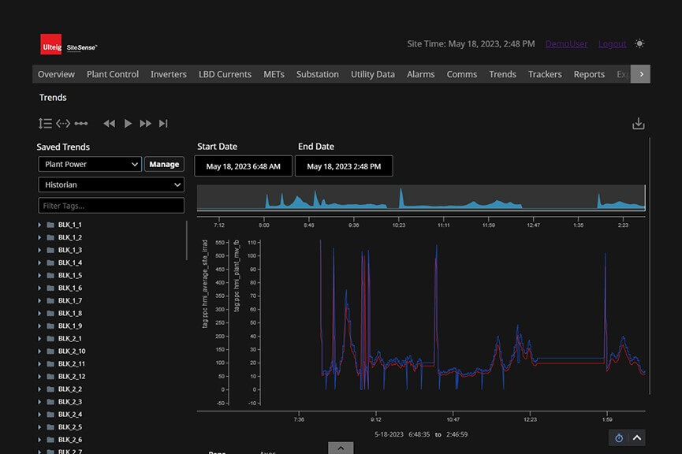Toggle the light/dark theme sun icon
The height and width of the screenshot is (454, 682).
[x=639, y=44]
